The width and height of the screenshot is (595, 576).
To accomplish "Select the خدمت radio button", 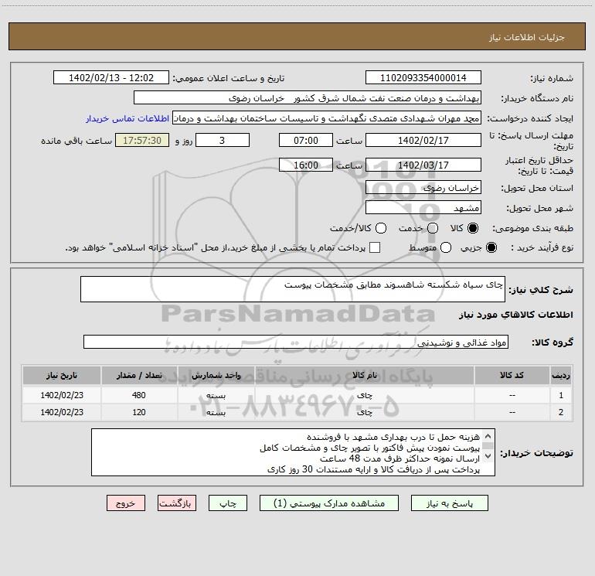I will [x=433, y=228].
